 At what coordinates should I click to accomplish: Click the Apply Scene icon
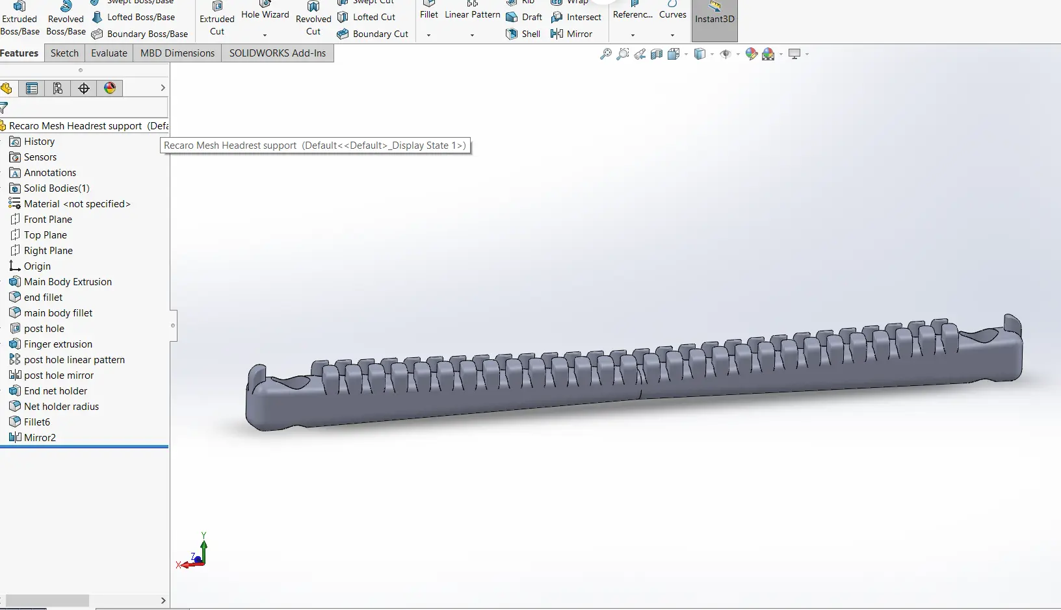click(768, 54)
